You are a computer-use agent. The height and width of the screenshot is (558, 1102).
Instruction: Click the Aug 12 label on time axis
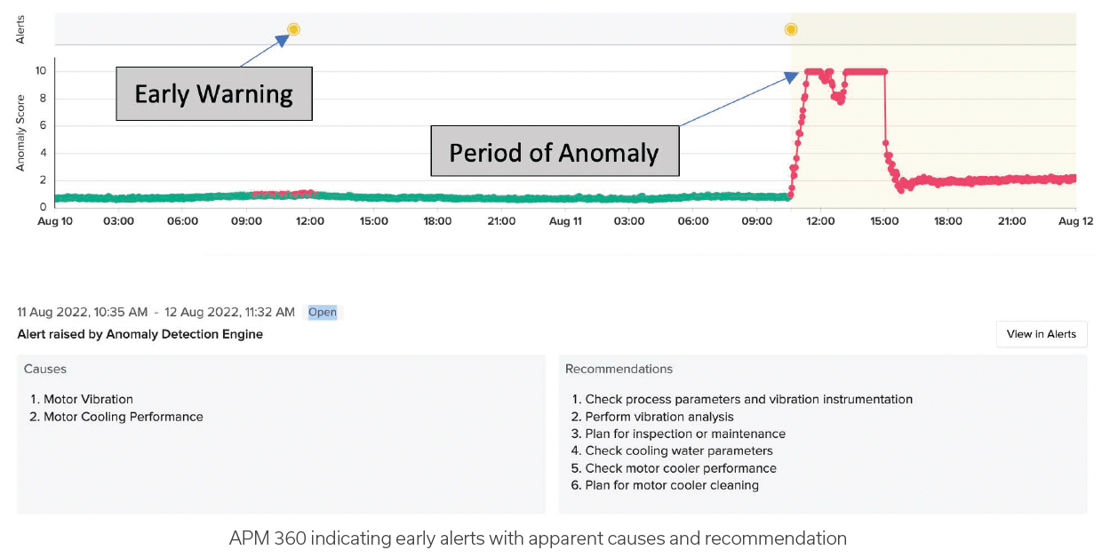click(1075, 221)
